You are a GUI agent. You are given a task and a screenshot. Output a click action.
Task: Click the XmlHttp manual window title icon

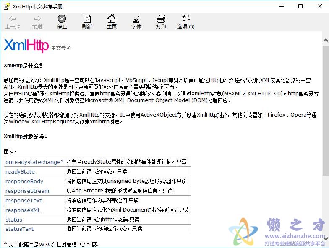coord(7,7)
